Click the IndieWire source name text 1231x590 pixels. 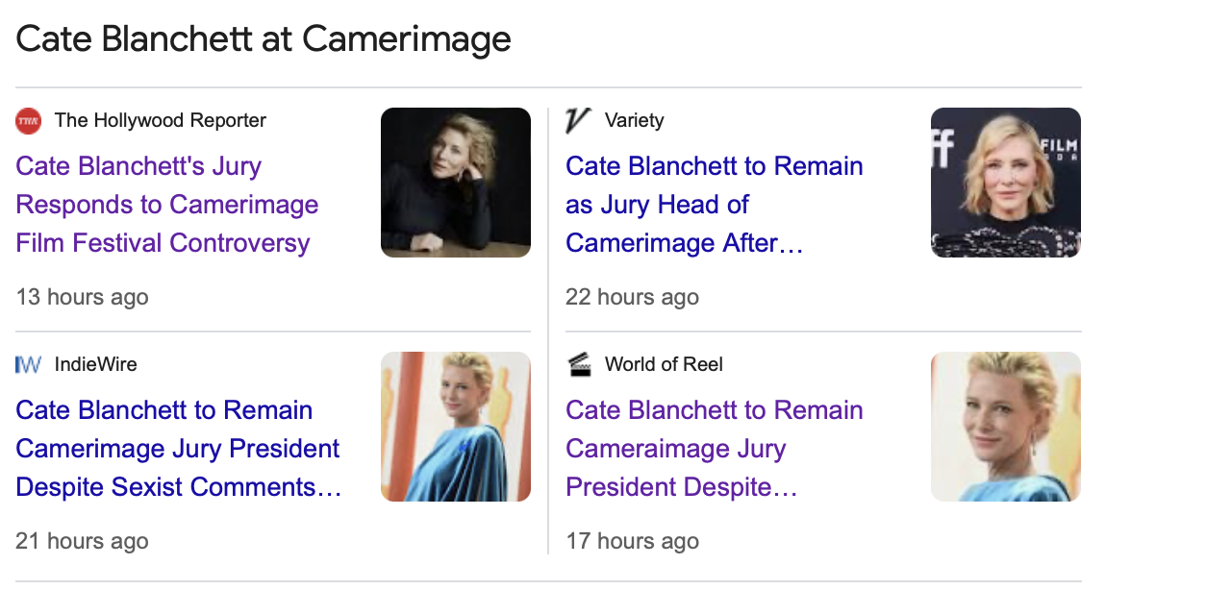(x=96, y=365)
